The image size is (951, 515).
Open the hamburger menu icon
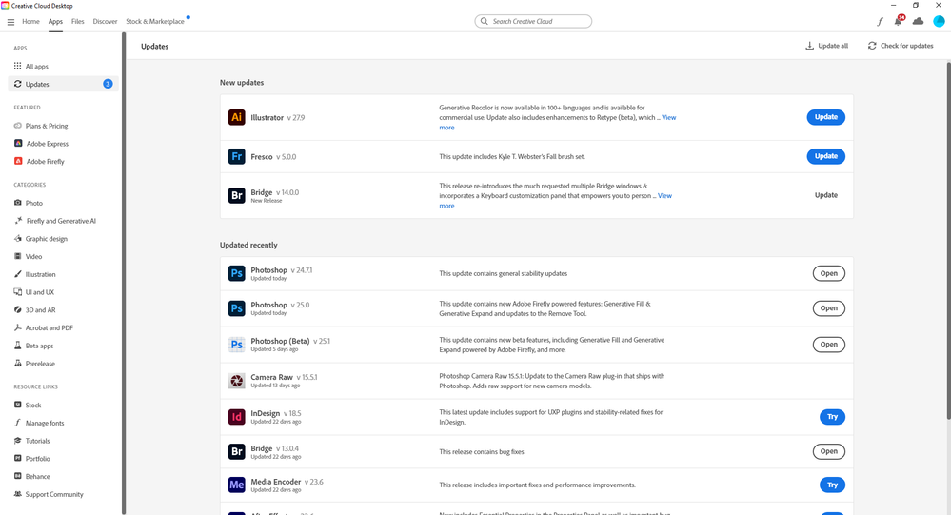[x=10, y=21]
